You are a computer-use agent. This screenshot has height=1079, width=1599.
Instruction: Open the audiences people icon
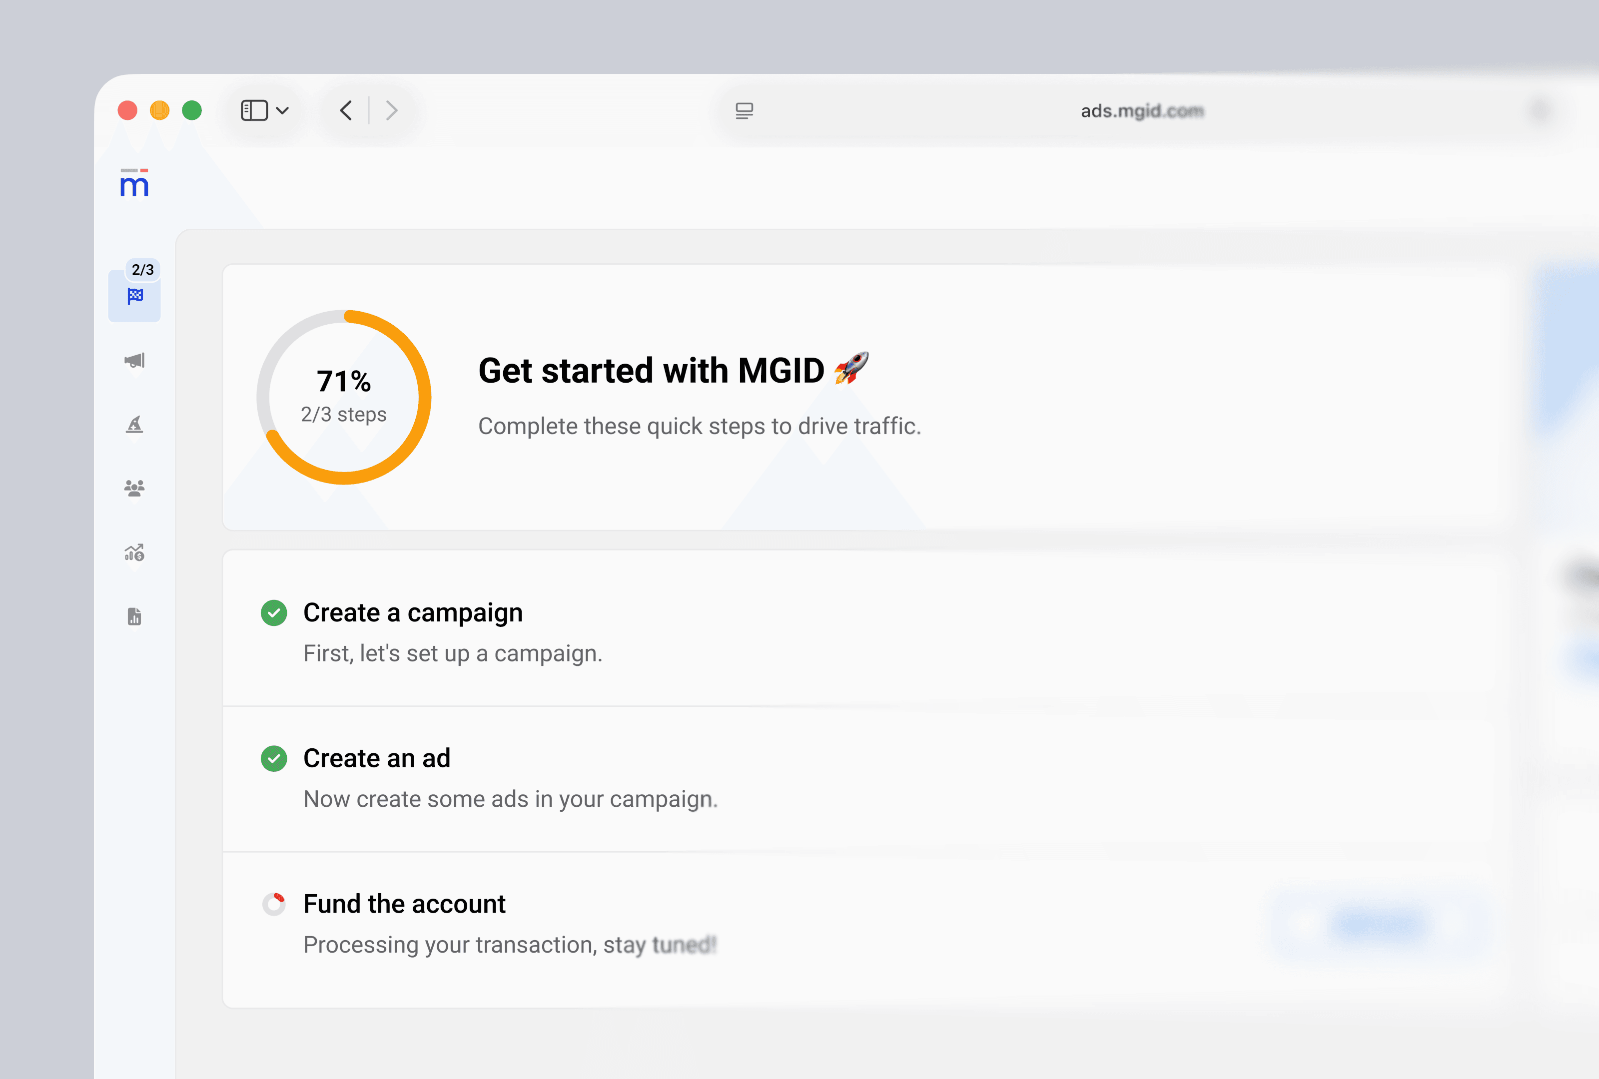click(x=135, y=488)
